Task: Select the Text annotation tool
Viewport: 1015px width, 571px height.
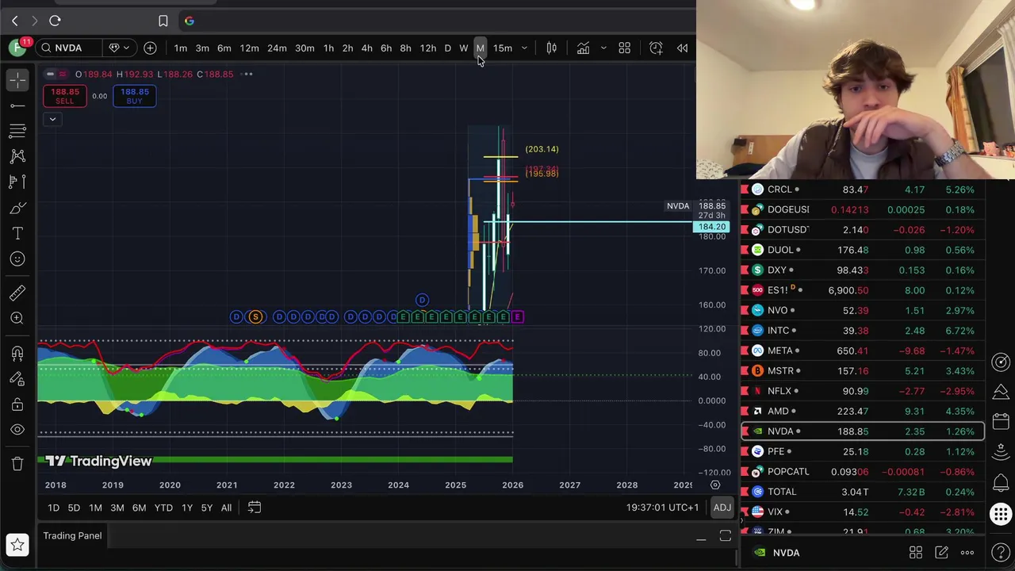Action: pos(17,233)
